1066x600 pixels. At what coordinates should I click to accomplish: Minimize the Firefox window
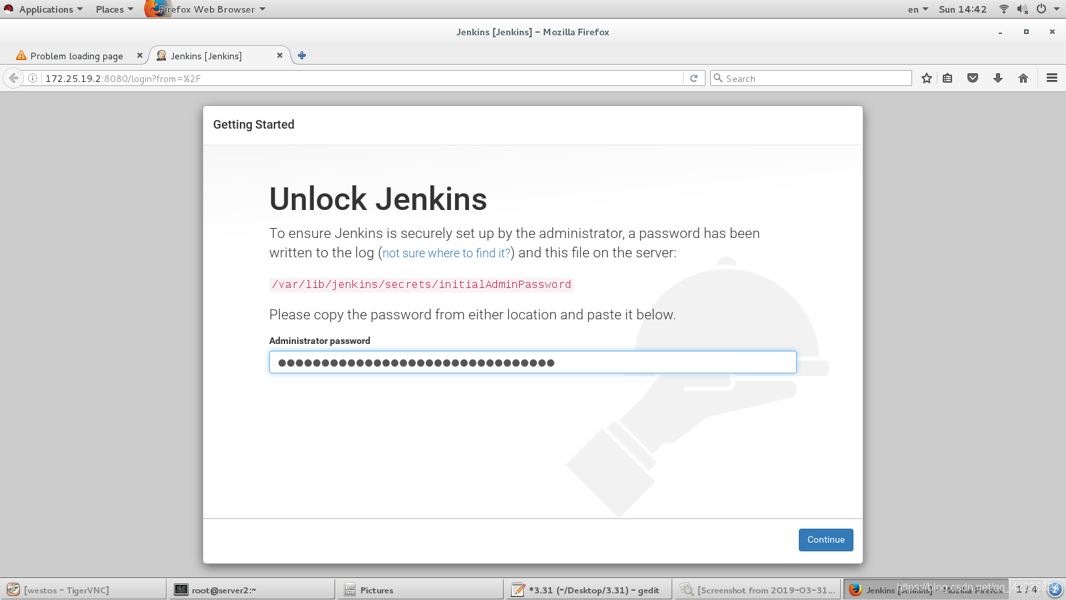coord(1000,32)
